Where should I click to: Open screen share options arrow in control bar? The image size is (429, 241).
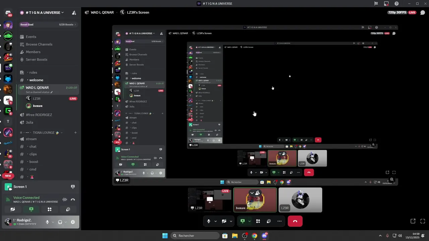(x=249, y=221)
